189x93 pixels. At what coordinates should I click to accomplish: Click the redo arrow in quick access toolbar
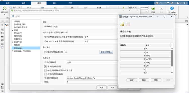165,3
